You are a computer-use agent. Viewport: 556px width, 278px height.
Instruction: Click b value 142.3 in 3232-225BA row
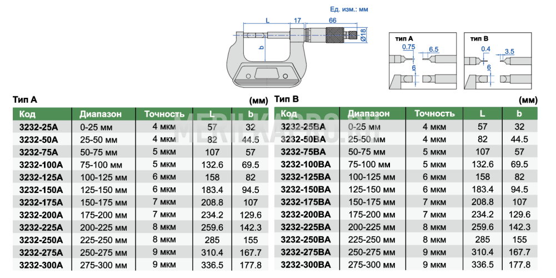click(520, 227)
